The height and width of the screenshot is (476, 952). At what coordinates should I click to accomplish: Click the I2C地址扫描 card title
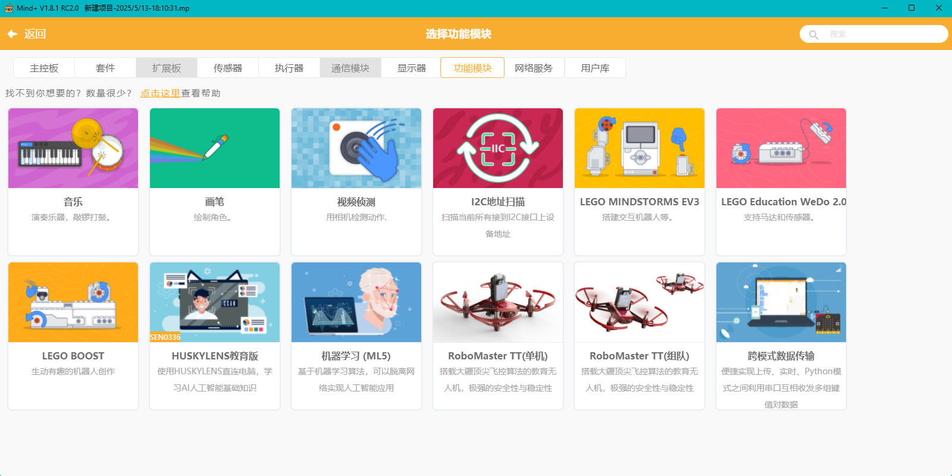click(x=498, y=202)
